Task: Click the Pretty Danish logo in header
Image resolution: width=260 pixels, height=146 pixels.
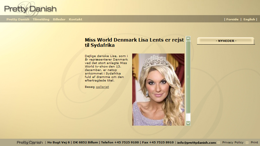Action: (30, 9)
